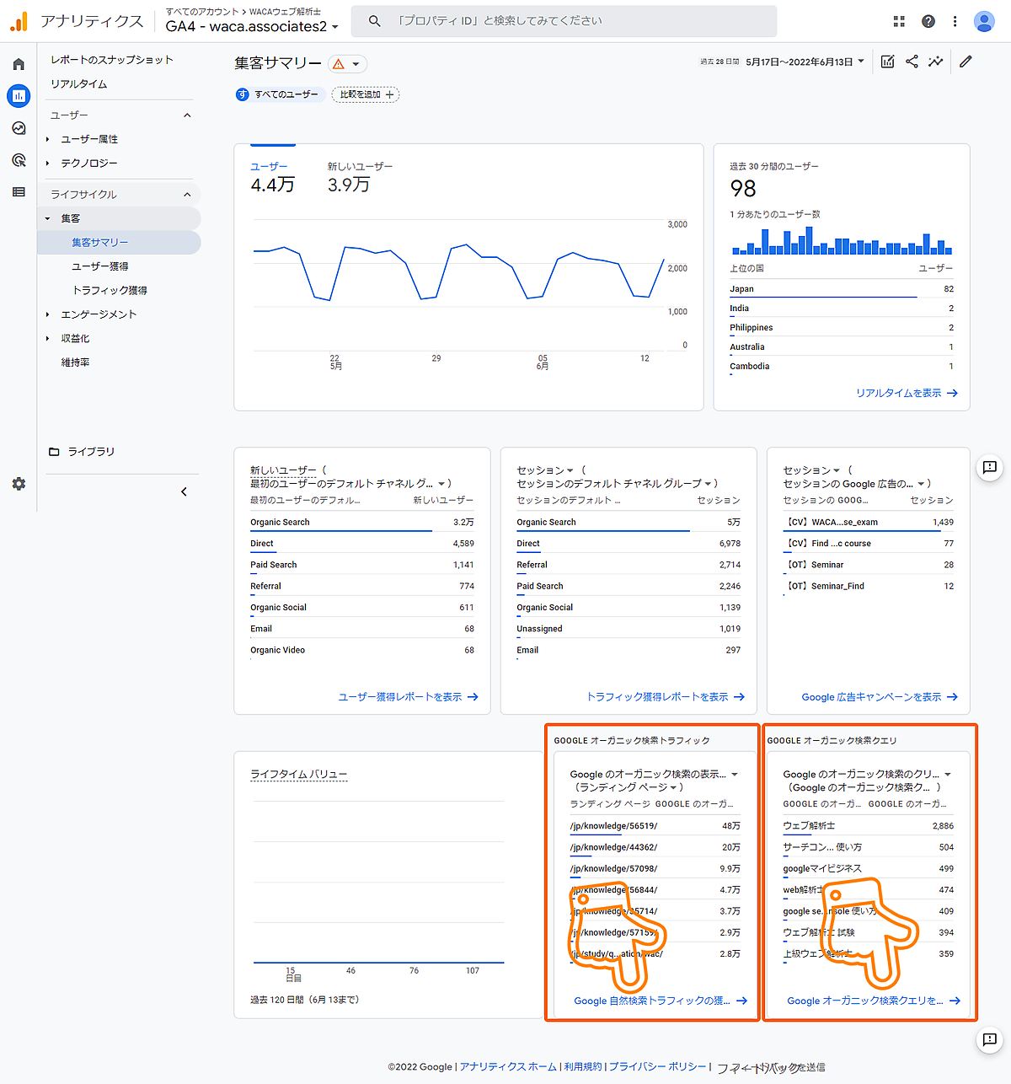Viewport: 1011px width, 1084px height.
Task: Collapse the ユーザー section in sidebar
Action: (187, 115)
